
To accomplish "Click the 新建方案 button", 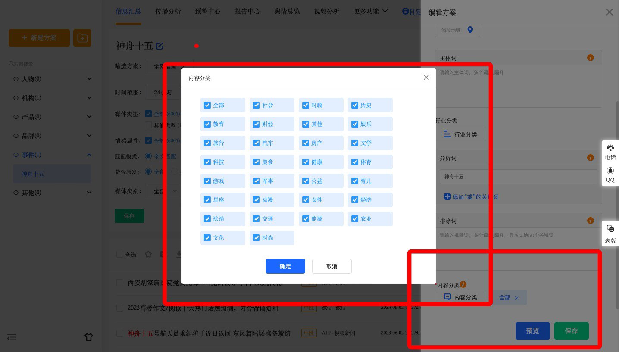I will (39, 38).
